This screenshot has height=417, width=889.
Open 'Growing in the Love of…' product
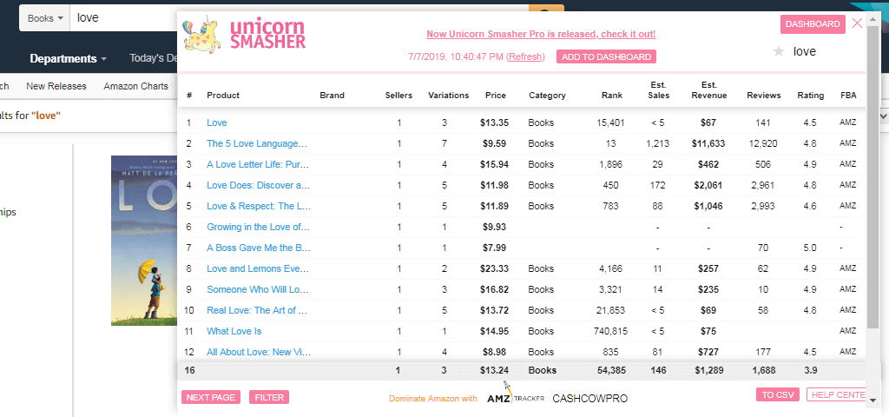click(x=258, y=227)
